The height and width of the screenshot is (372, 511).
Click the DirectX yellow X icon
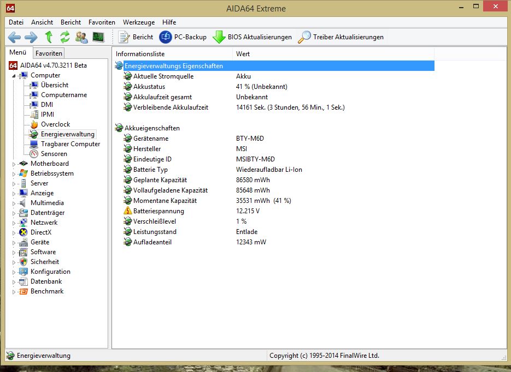click(23, 232)
